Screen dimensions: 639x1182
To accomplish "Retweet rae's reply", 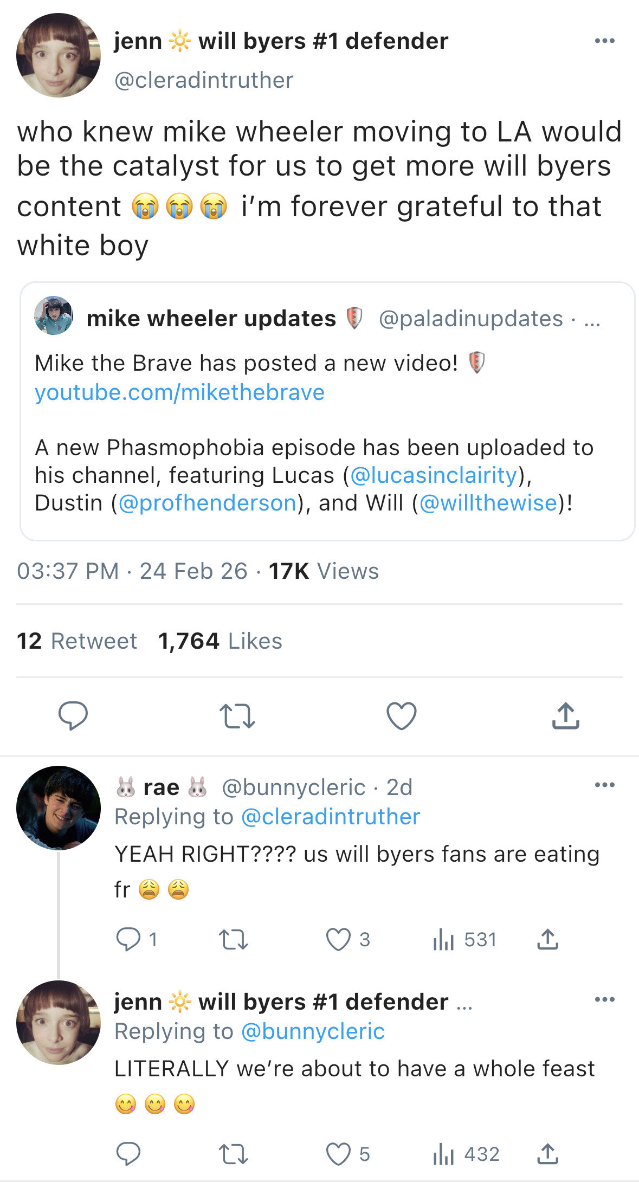I will click(233, 940).
